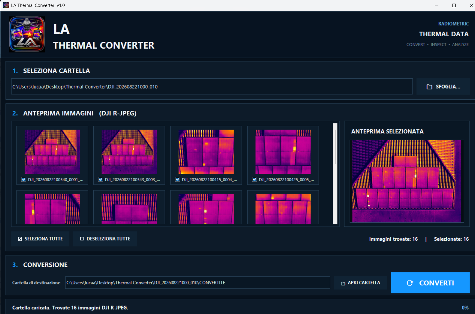The height and width of the screenshot is (314, 475).
Task: Select thumbnail DJI_20260822100343_0003
Action: coord(129,152)
